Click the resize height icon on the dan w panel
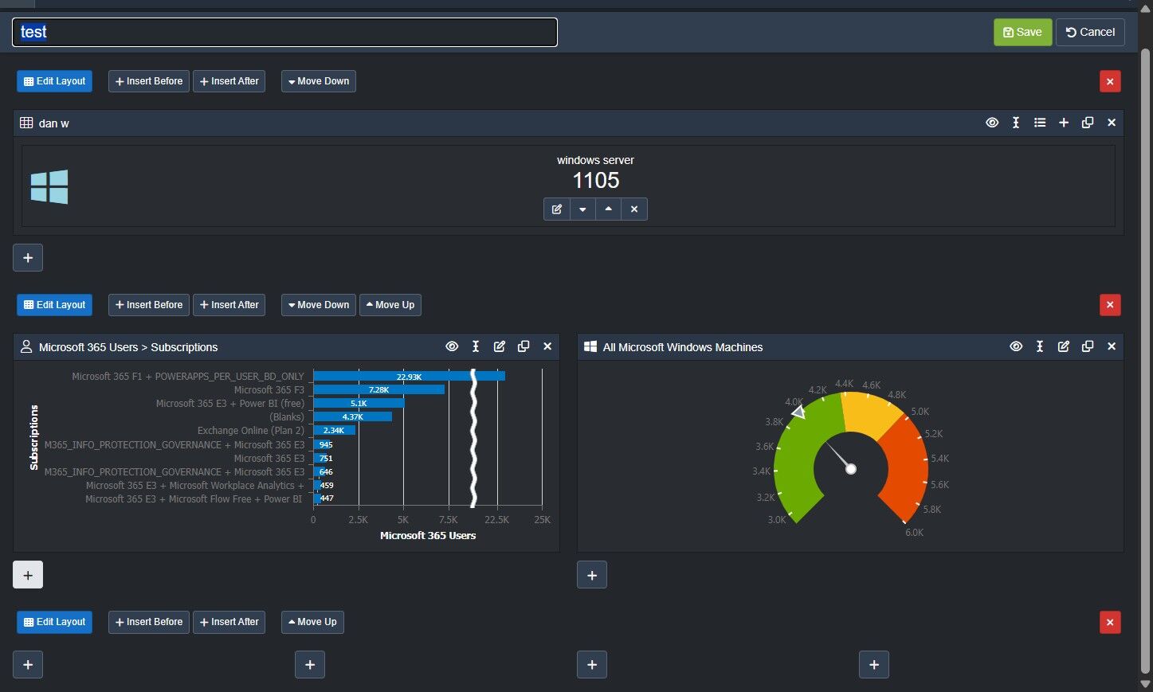Screen dimensions: 1153x692 (1015, 123)
